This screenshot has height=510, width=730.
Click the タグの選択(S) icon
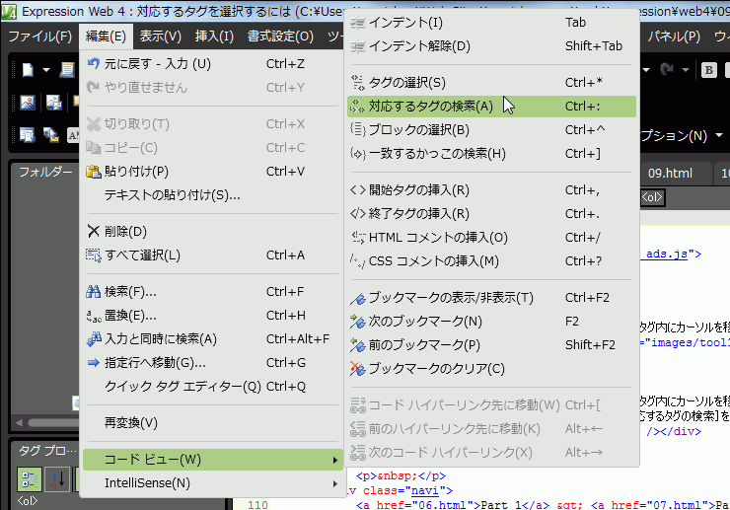pos(357,83)
